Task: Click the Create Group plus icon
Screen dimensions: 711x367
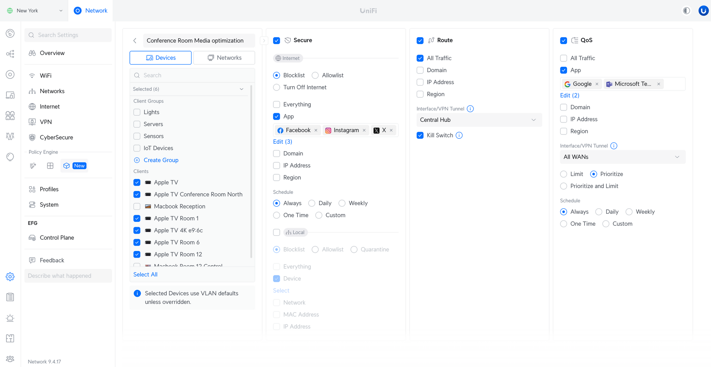Action: coord(137,160)
